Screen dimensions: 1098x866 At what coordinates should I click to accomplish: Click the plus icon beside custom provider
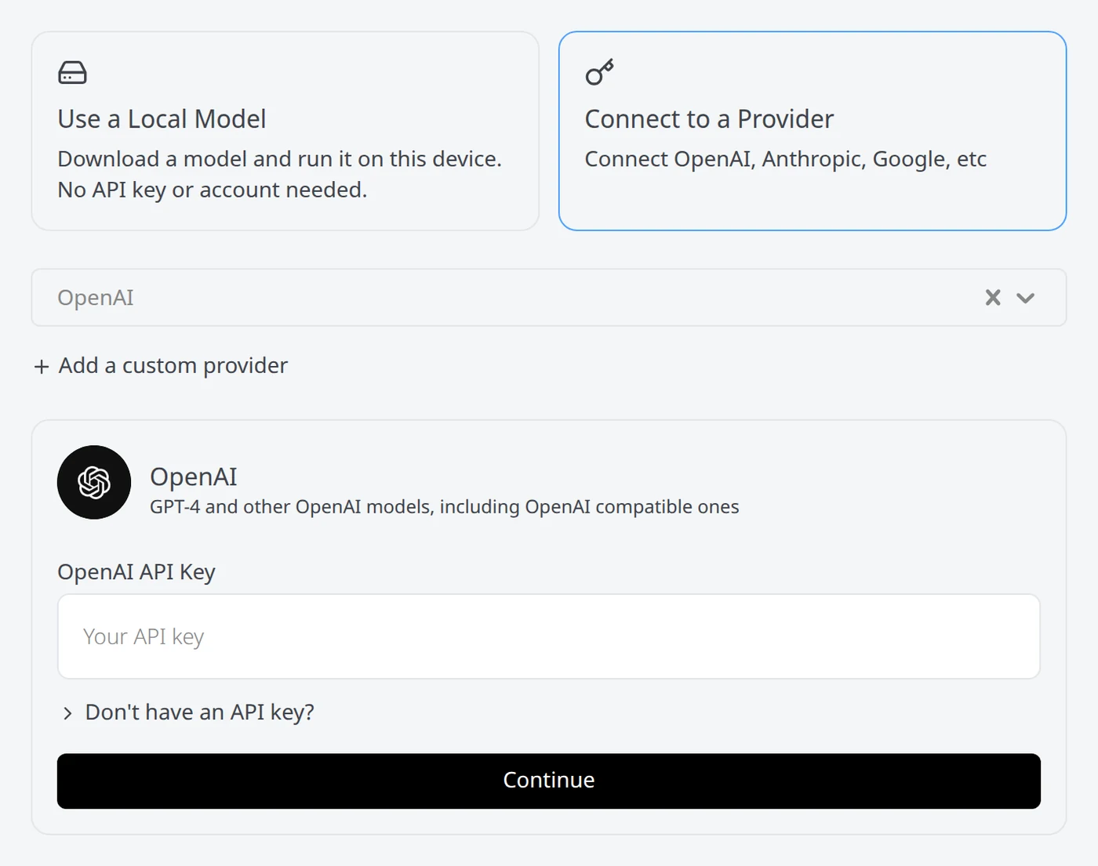pyautogui.click(x=42, y=366)
